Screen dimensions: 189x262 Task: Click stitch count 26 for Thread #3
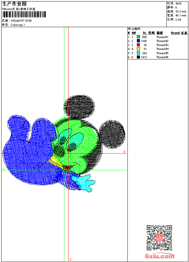click(x=145, y=45)
